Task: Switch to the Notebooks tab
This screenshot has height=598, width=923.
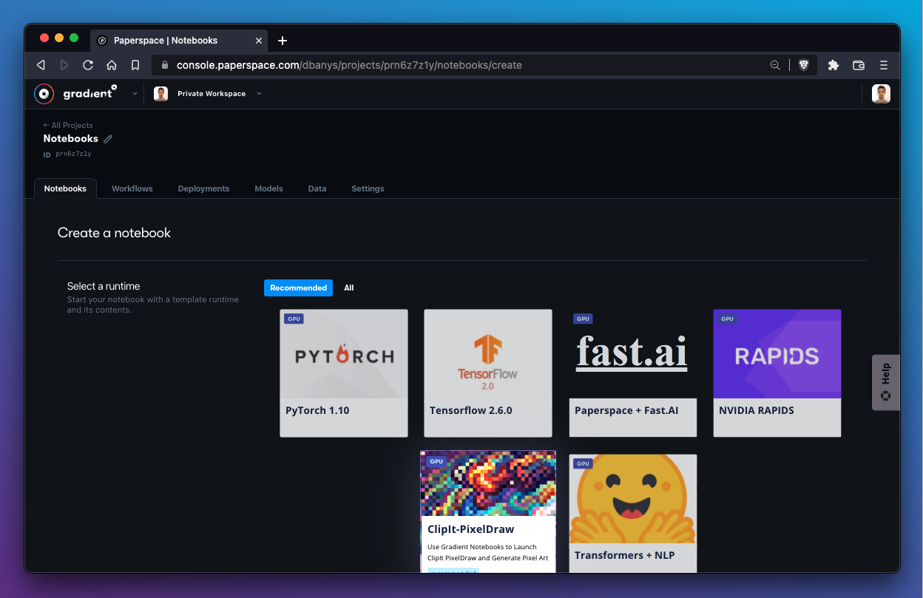Action: [x=65, y=188]
